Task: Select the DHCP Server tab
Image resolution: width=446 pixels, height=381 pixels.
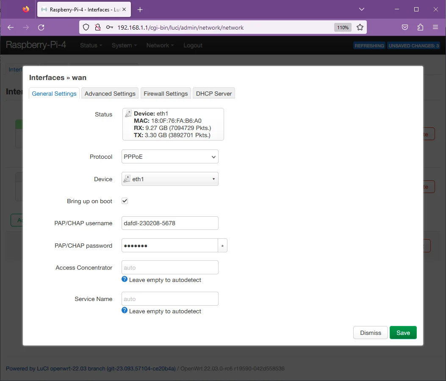Action: [x=214, y=94]
